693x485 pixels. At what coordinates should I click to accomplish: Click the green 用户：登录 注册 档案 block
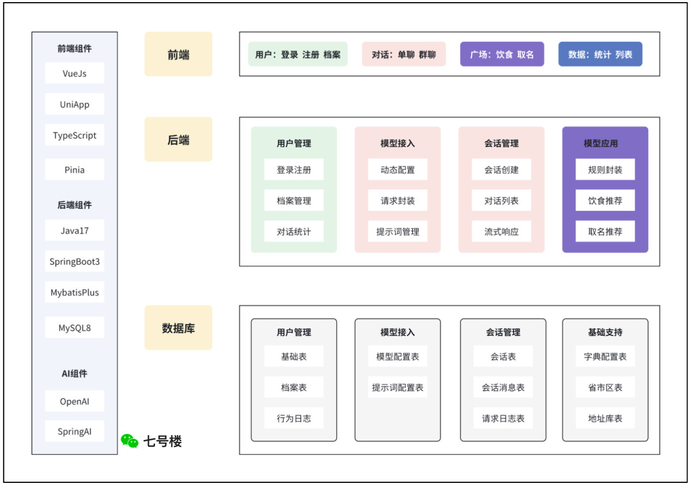pos(298,54)
